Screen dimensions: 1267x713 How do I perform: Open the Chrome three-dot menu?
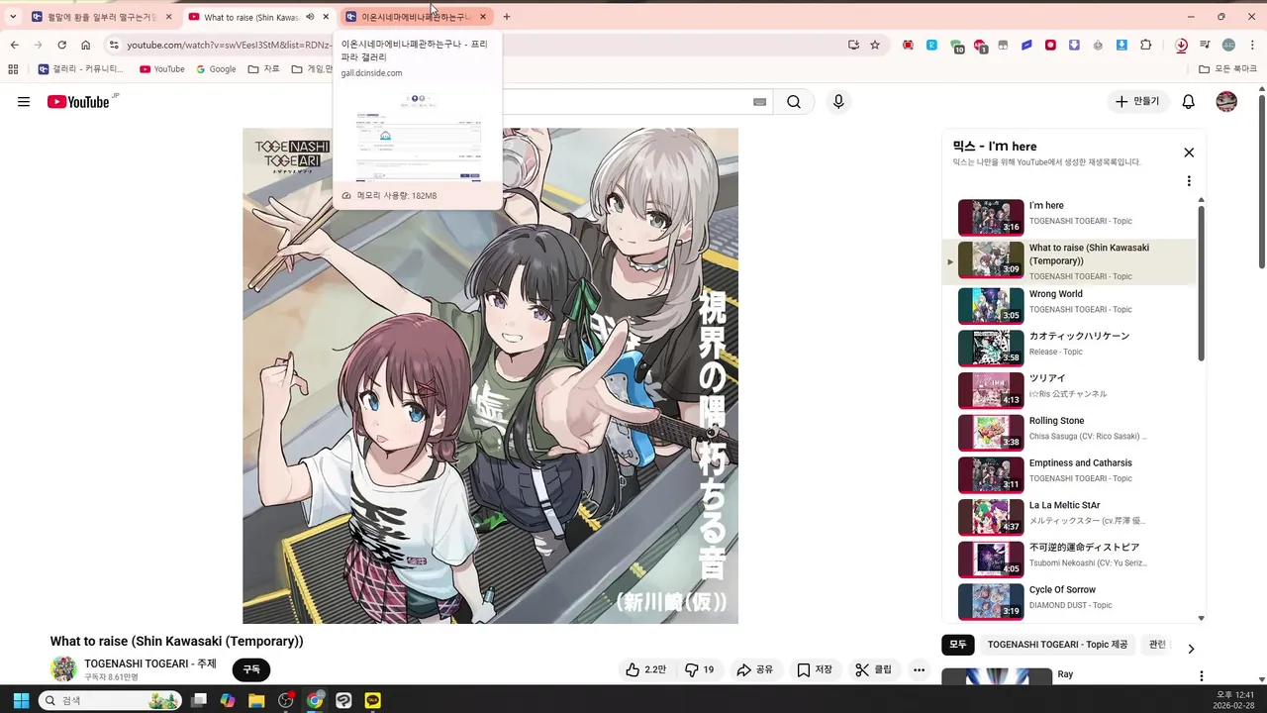tap(1252, 45)
